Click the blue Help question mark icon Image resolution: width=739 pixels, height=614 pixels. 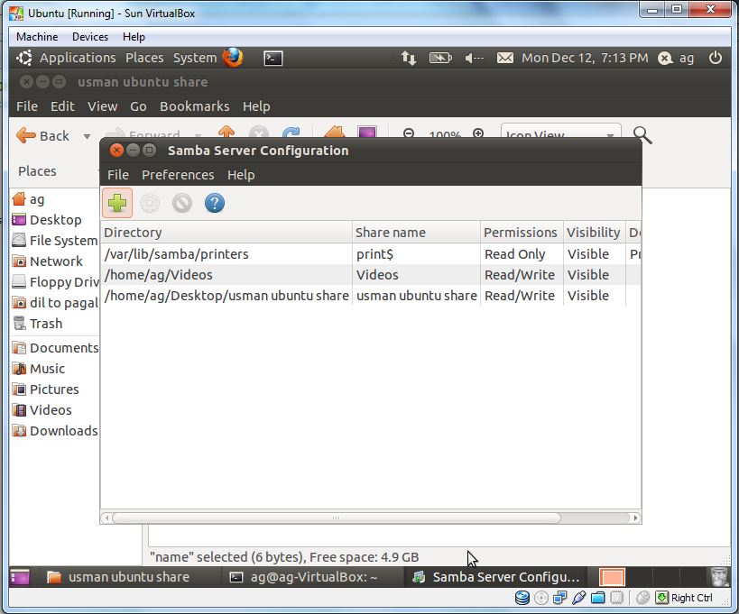tap(215, 204)
